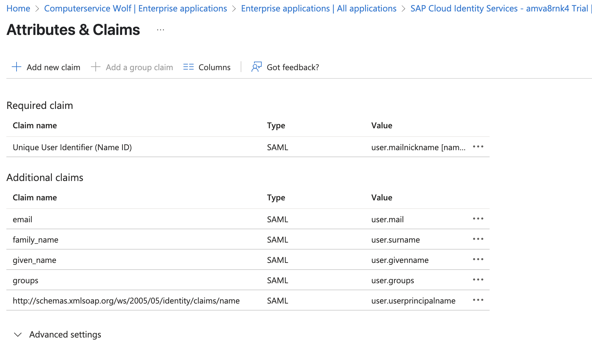Click user.givenname value cell

(x=400, y=260)
